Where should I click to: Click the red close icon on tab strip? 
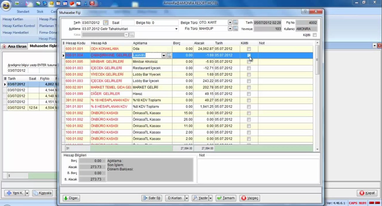point(379,46)
